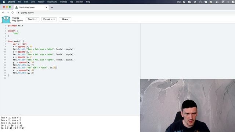Viewport: 235px width, 132px height.
Task: Open a new browser tab
Action: pos(52,7)
